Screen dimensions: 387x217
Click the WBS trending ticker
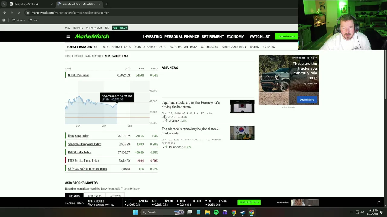coord(216,203)
